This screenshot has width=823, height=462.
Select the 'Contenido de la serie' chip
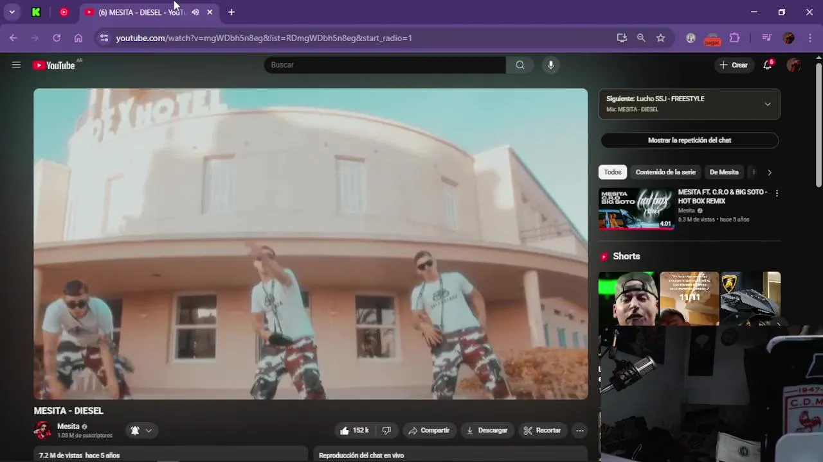click(665, 172)
